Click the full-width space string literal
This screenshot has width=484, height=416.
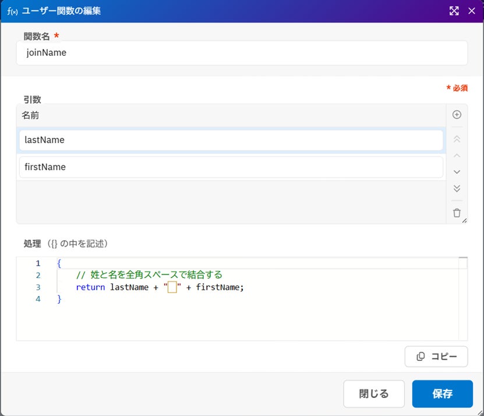coord(172,287)
